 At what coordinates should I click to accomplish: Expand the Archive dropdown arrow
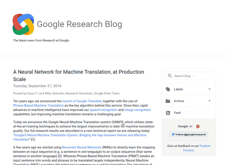click(x=209, y=101)
